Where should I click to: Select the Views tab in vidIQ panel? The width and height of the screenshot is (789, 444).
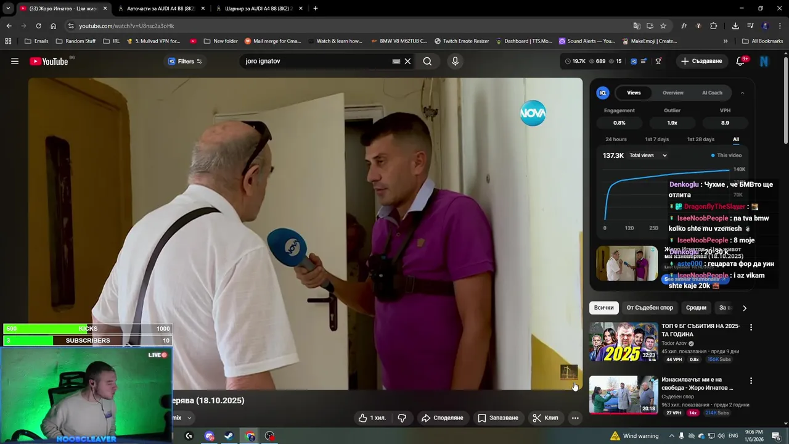tap(634, 92)
